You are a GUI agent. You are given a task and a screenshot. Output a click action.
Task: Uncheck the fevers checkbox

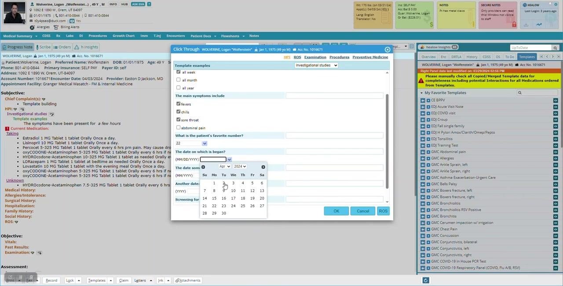tap(178, 104)
